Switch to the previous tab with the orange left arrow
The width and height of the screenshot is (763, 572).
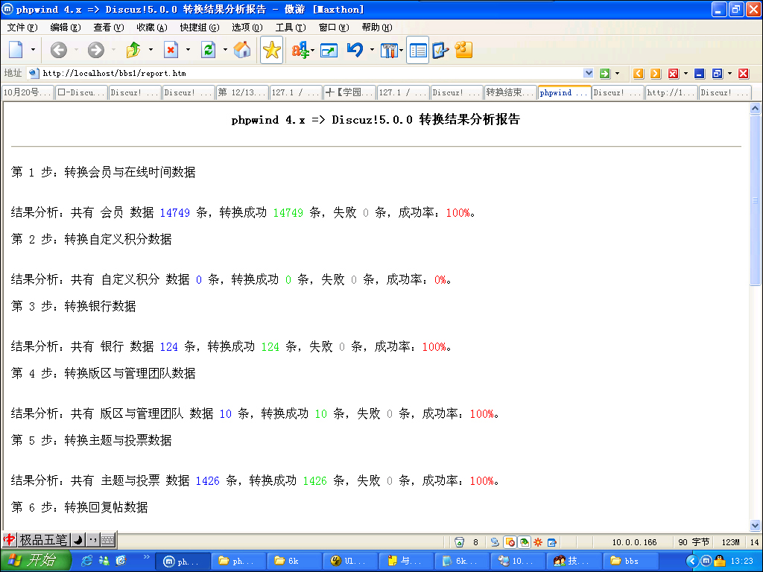coord(639,74)
